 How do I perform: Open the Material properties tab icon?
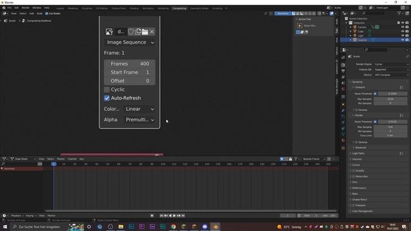[x=343, y=141]
